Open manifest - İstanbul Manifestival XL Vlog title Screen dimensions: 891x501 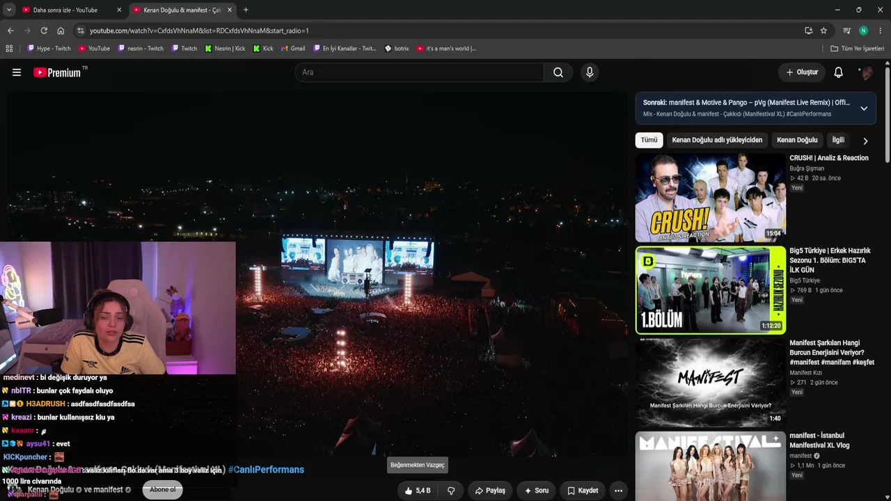click(x=819, y=440)
